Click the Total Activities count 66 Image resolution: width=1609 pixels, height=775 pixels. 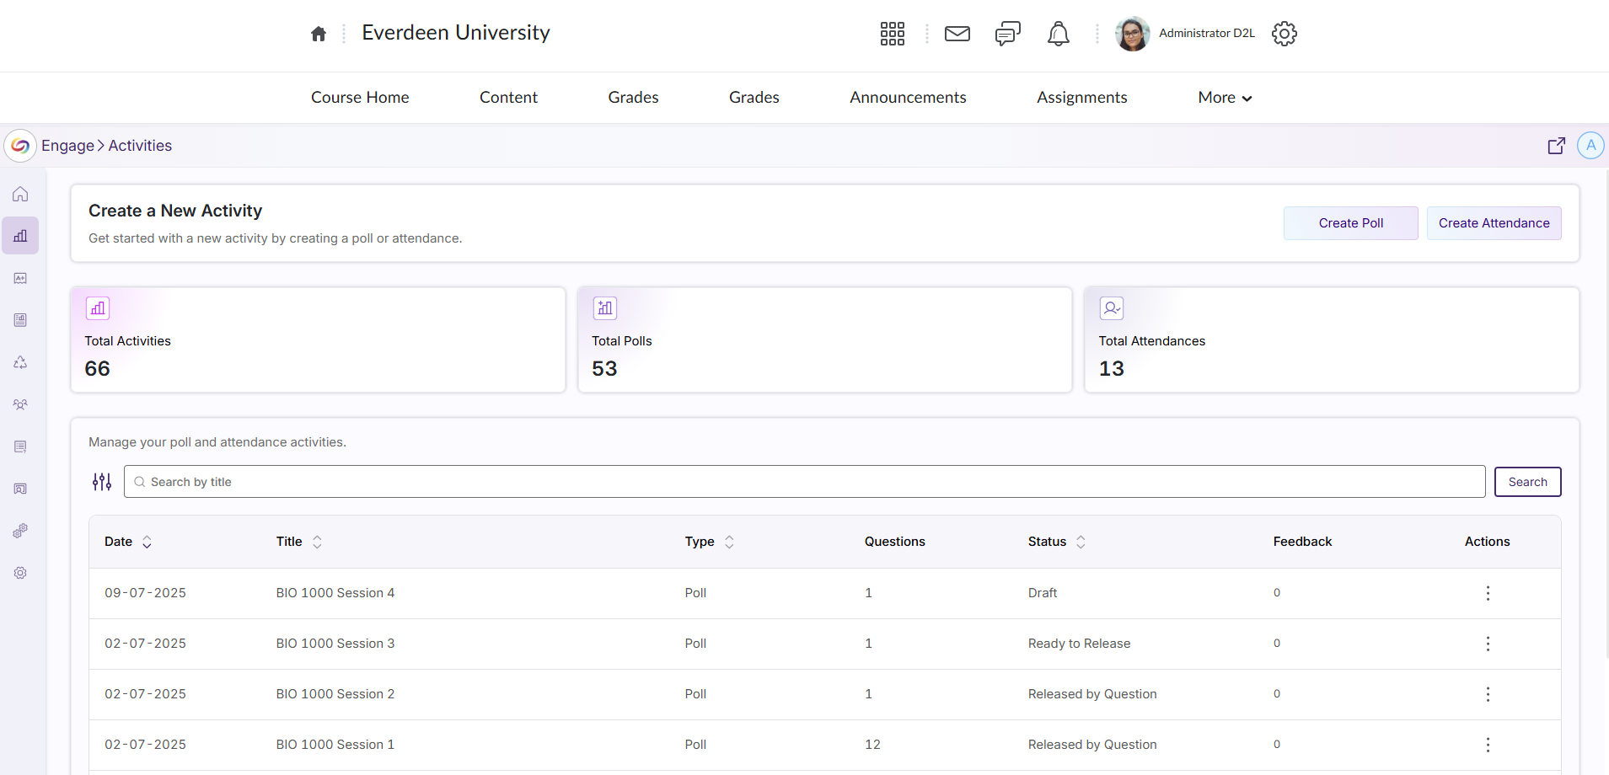[x=97, y=369]
